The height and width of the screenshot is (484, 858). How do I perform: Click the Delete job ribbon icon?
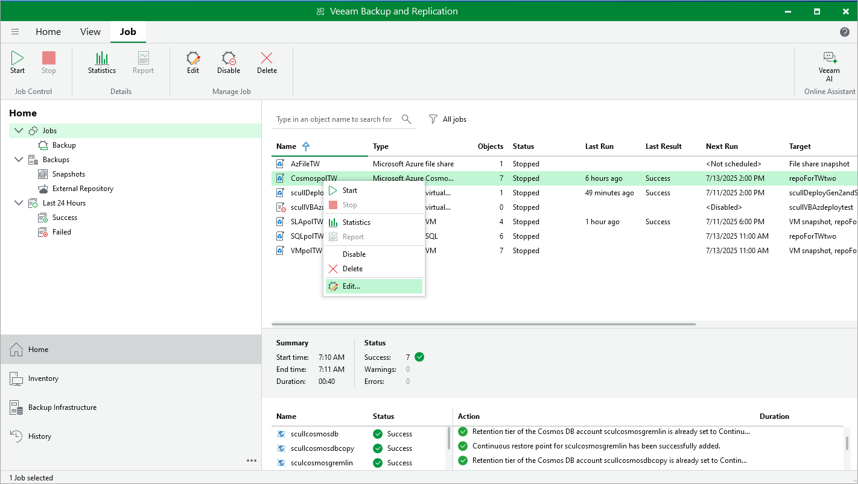click(x=267, y=58)
